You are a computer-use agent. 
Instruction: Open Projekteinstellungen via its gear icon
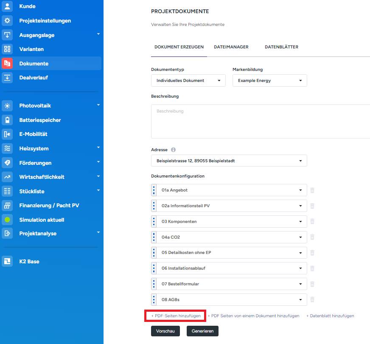[x=7, y=21]
